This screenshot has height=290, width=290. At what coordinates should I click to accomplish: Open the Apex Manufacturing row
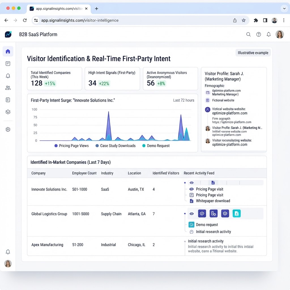pyautogui.click(x=147, y=246)
